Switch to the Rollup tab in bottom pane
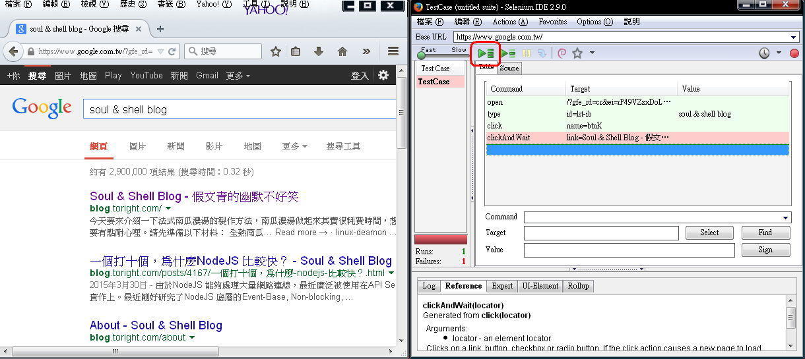Image resolution: width=805 pixels, height=359 pixels. click(x=578, y=286)
